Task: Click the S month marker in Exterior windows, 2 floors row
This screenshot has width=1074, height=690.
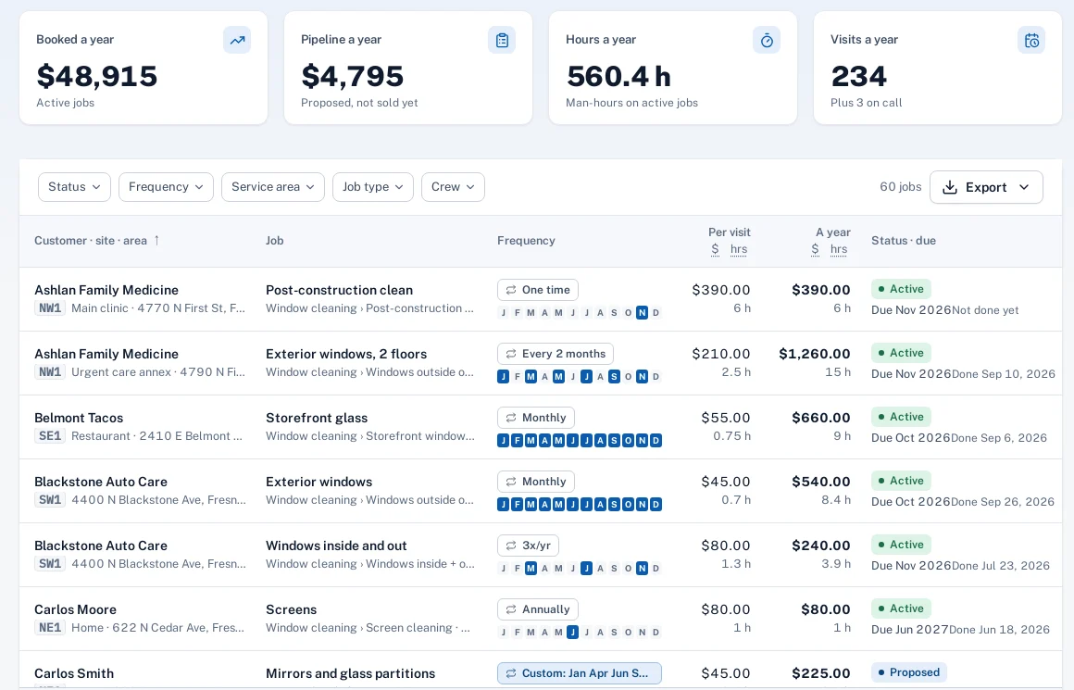Action: (614, 376)
